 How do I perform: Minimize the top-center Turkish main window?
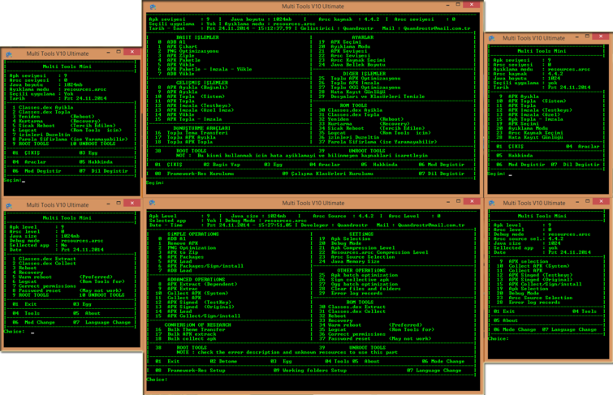coord(448,5)
